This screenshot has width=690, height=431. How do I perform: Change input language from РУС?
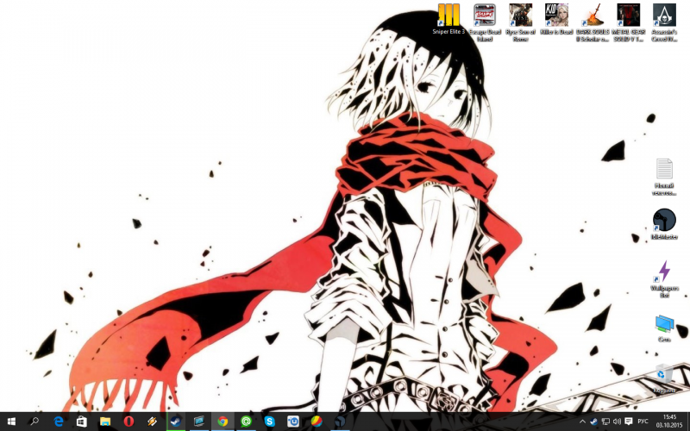pyautogui.click(x=643, y=422)
